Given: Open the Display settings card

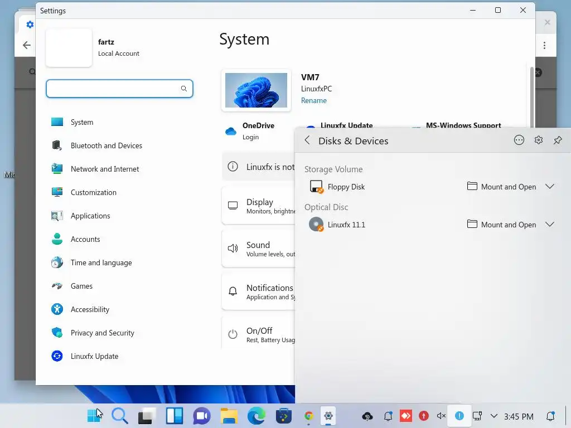Looking at the screenshot, I should [x=258, y=206].
